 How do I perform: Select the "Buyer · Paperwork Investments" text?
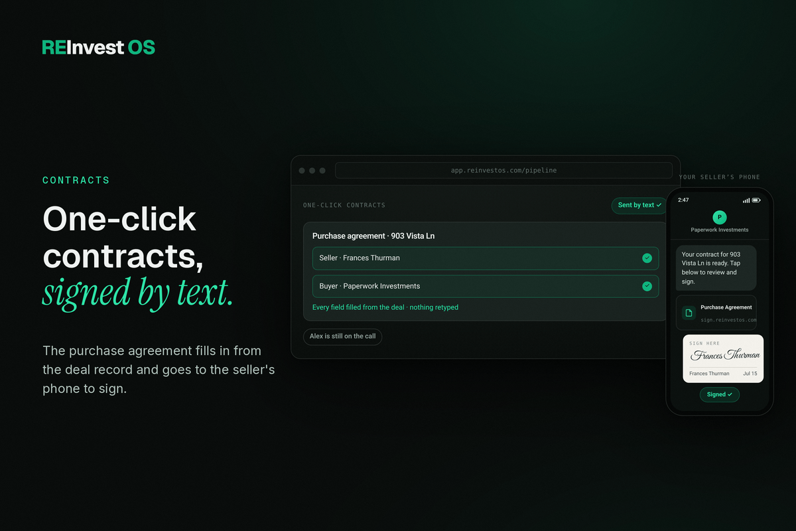[369, 286]
